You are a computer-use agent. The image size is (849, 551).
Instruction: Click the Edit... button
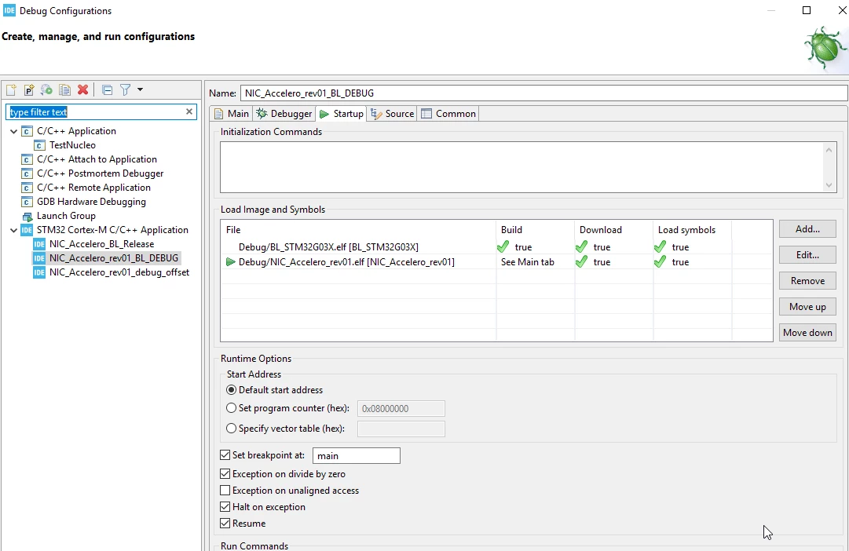(x=807, y=255)
